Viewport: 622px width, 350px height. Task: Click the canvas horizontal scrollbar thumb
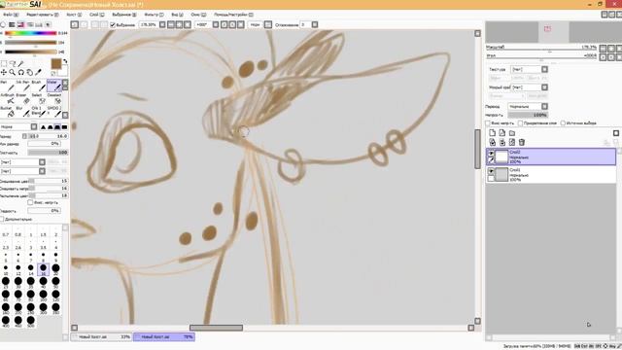[216, 328]
